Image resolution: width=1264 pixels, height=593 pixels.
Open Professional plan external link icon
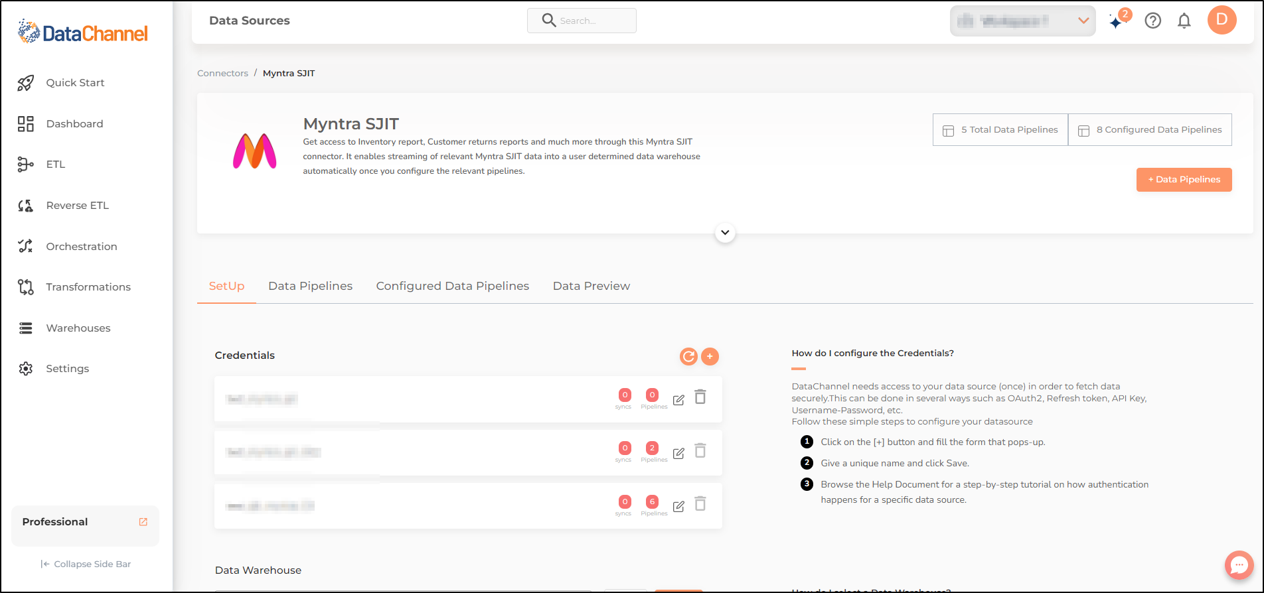click(x=143, y=522)
